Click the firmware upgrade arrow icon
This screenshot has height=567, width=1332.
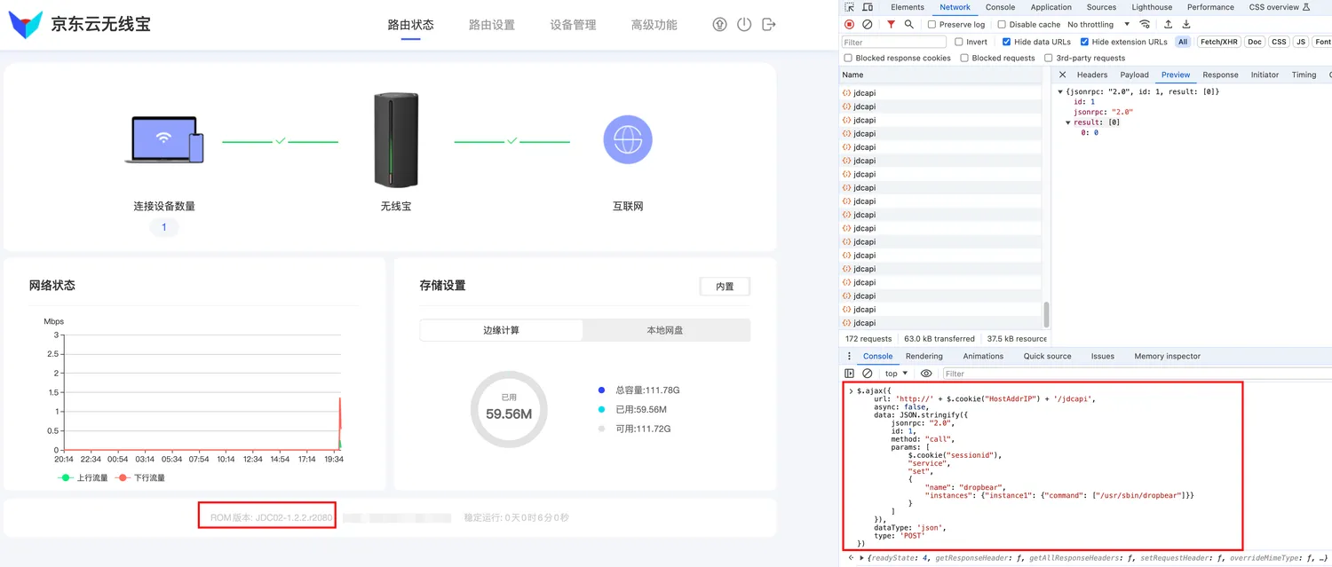point(719,25)
